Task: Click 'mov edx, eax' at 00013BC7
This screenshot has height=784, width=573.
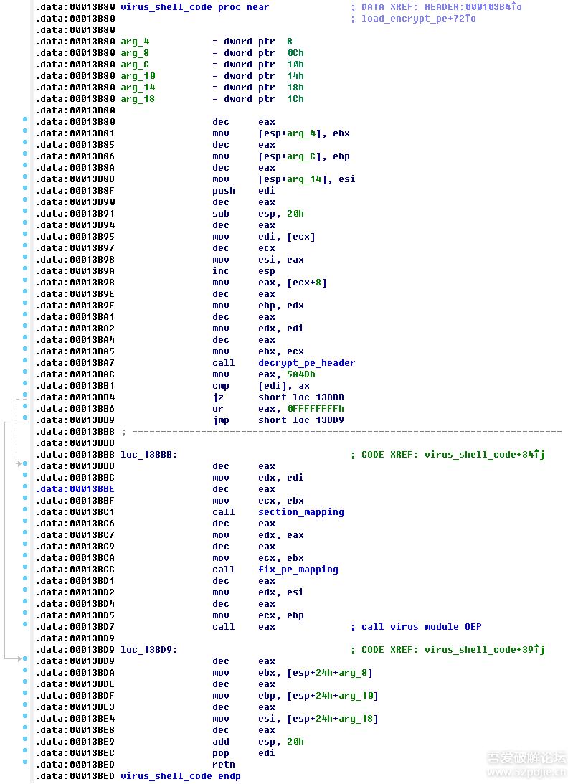Action: [x=258, y=536]
